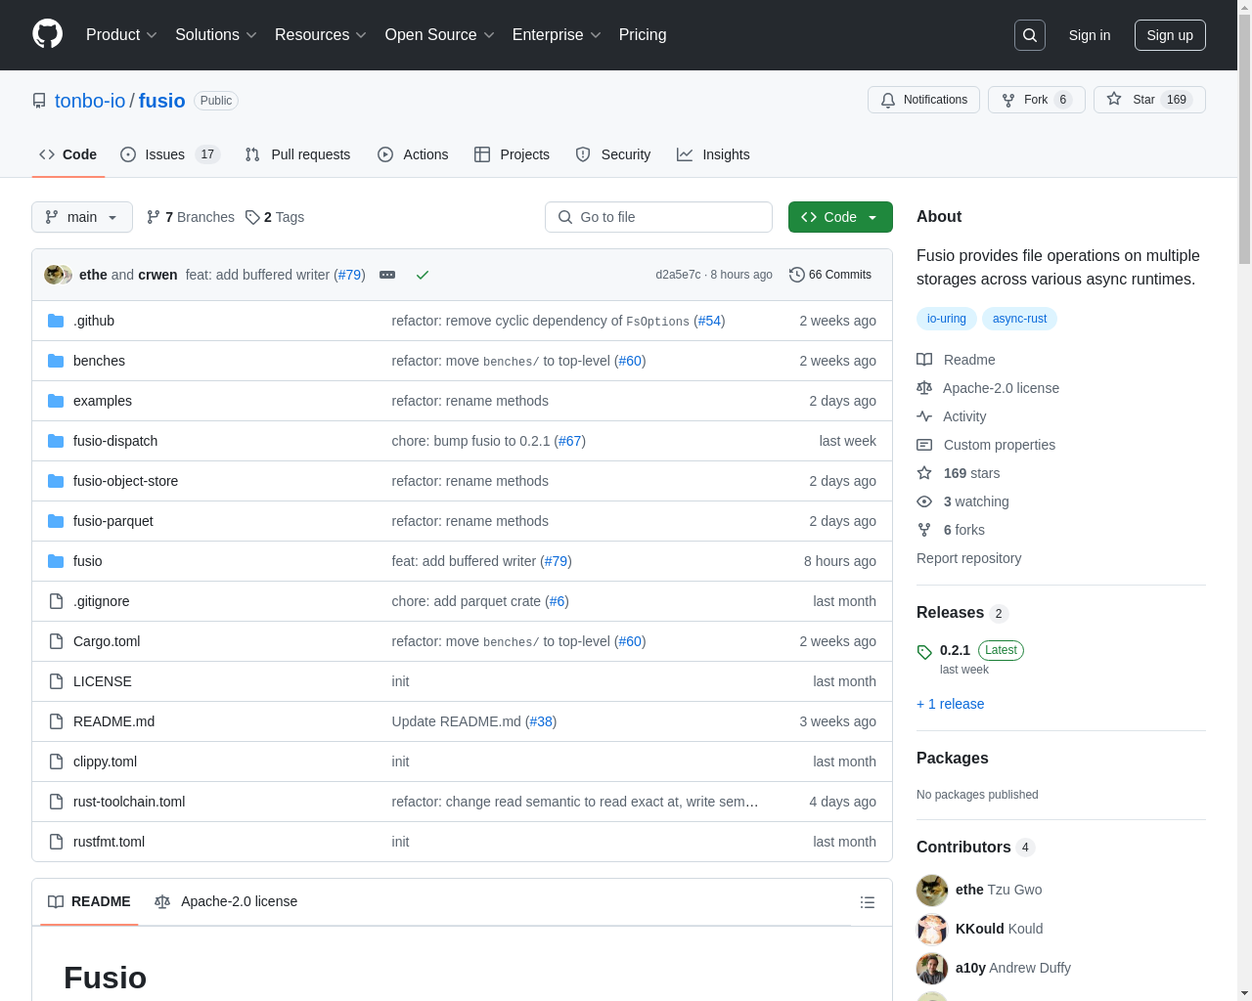Click the rustfmt.toml file icon
Viewport: 1252px width, 1001px height.
click(x=56, y=842)
